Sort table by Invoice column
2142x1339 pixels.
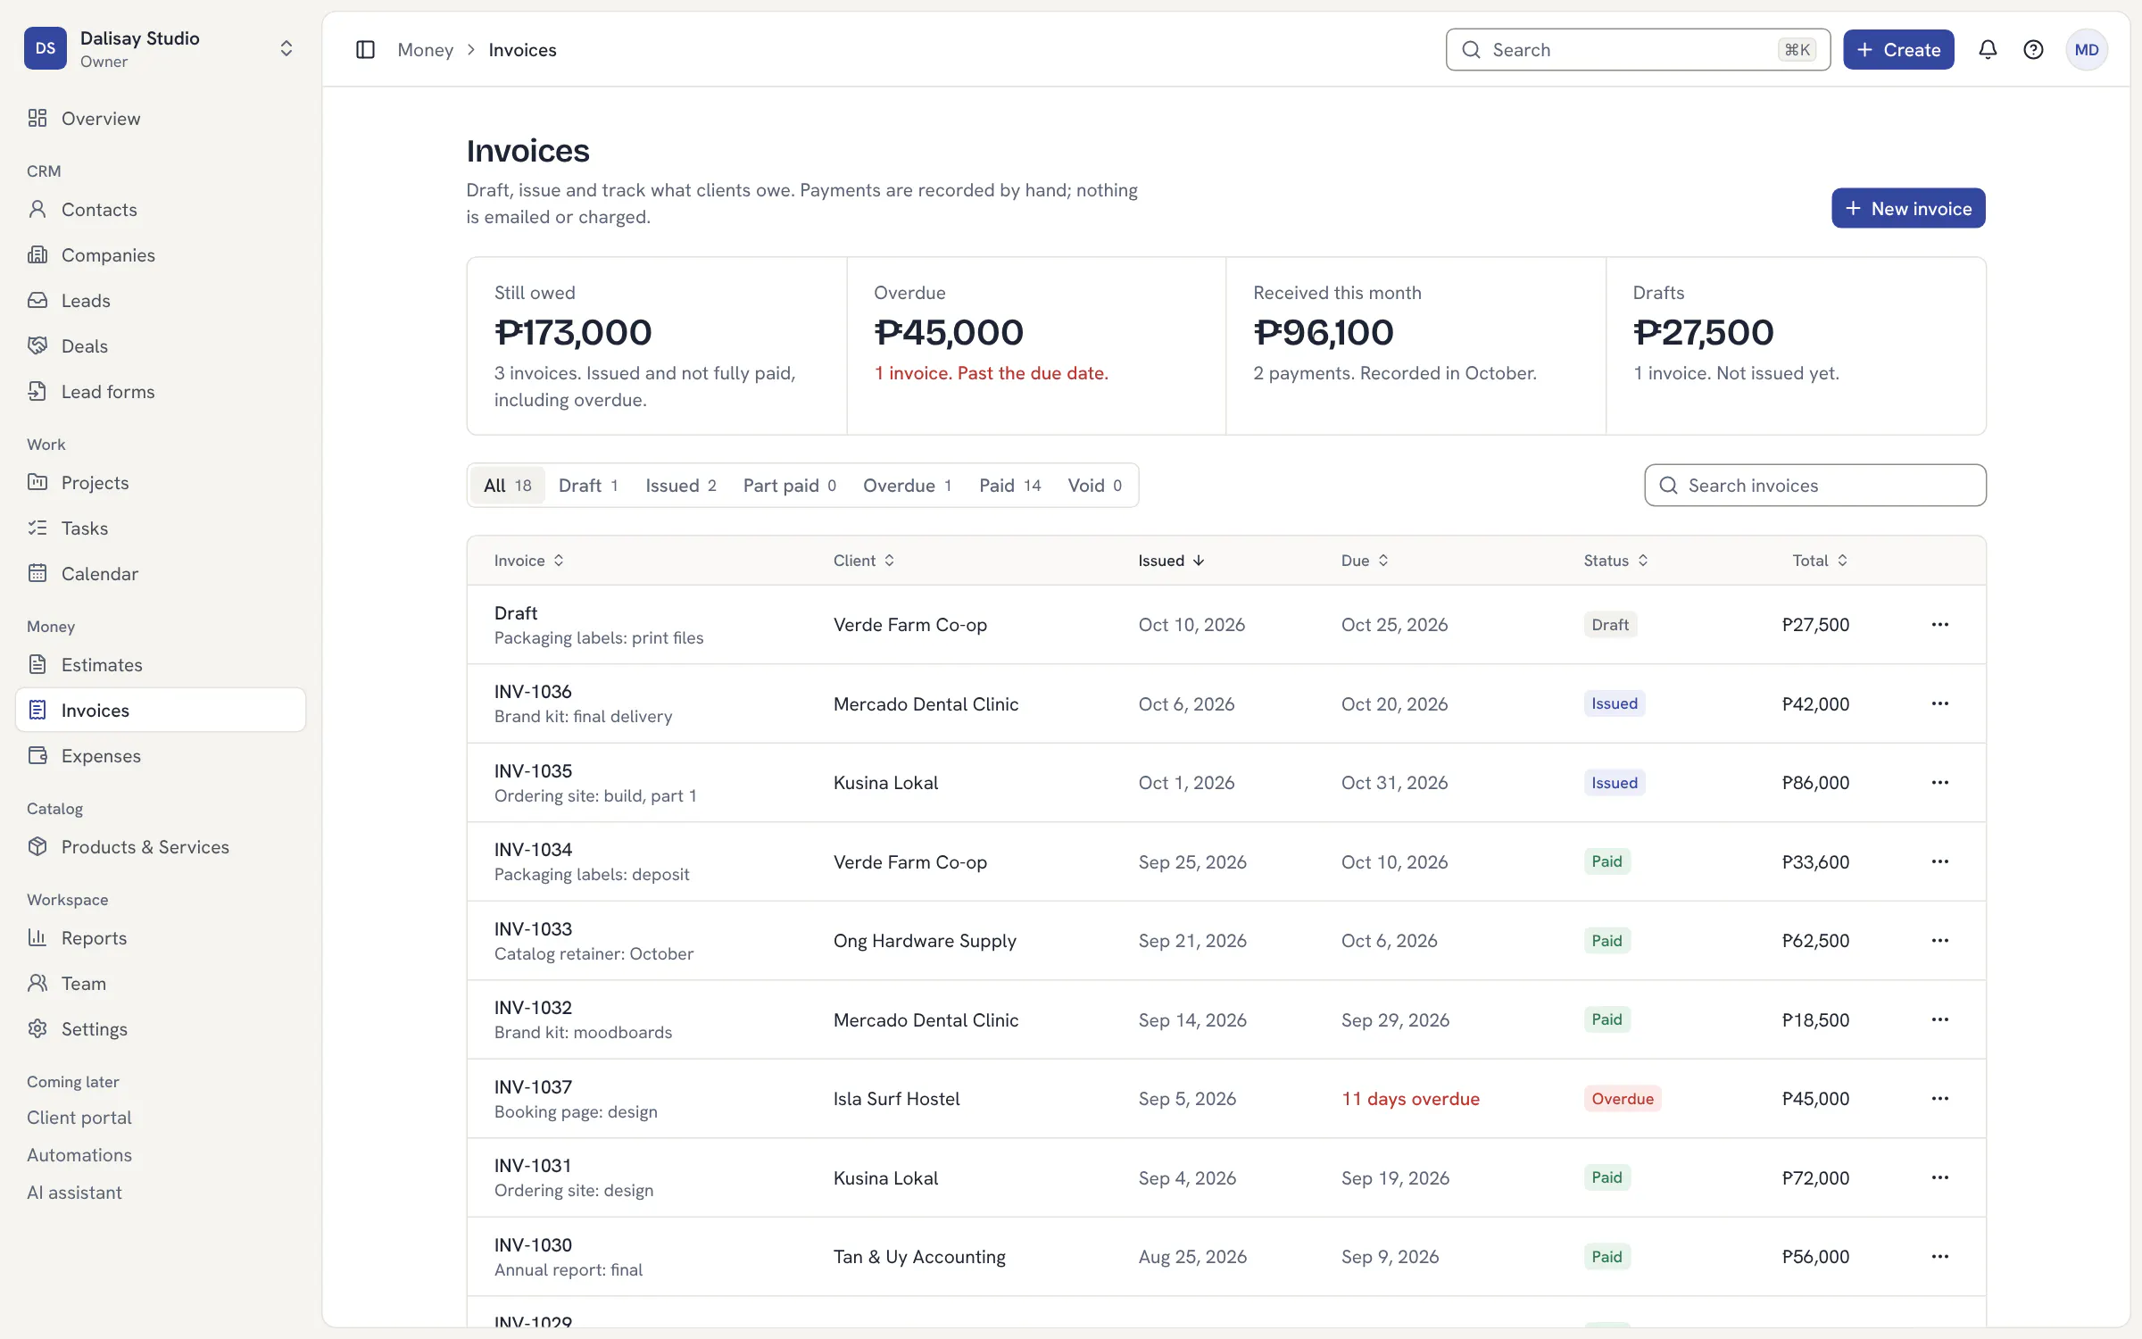point(529,561)
